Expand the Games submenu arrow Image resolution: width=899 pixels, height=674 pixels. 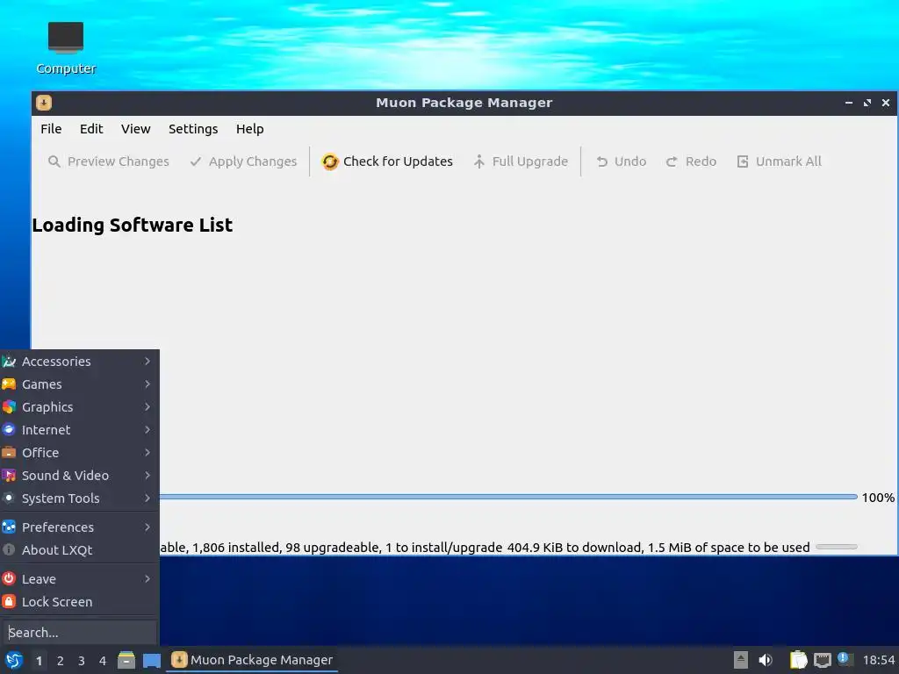click(147, 384)
